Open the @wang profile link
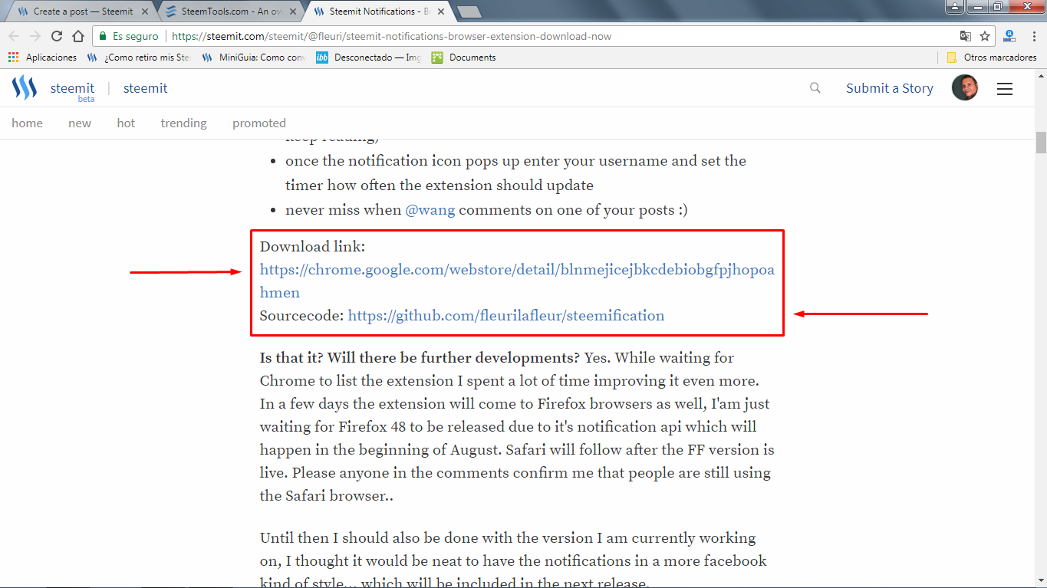 (x=430, y=210)
